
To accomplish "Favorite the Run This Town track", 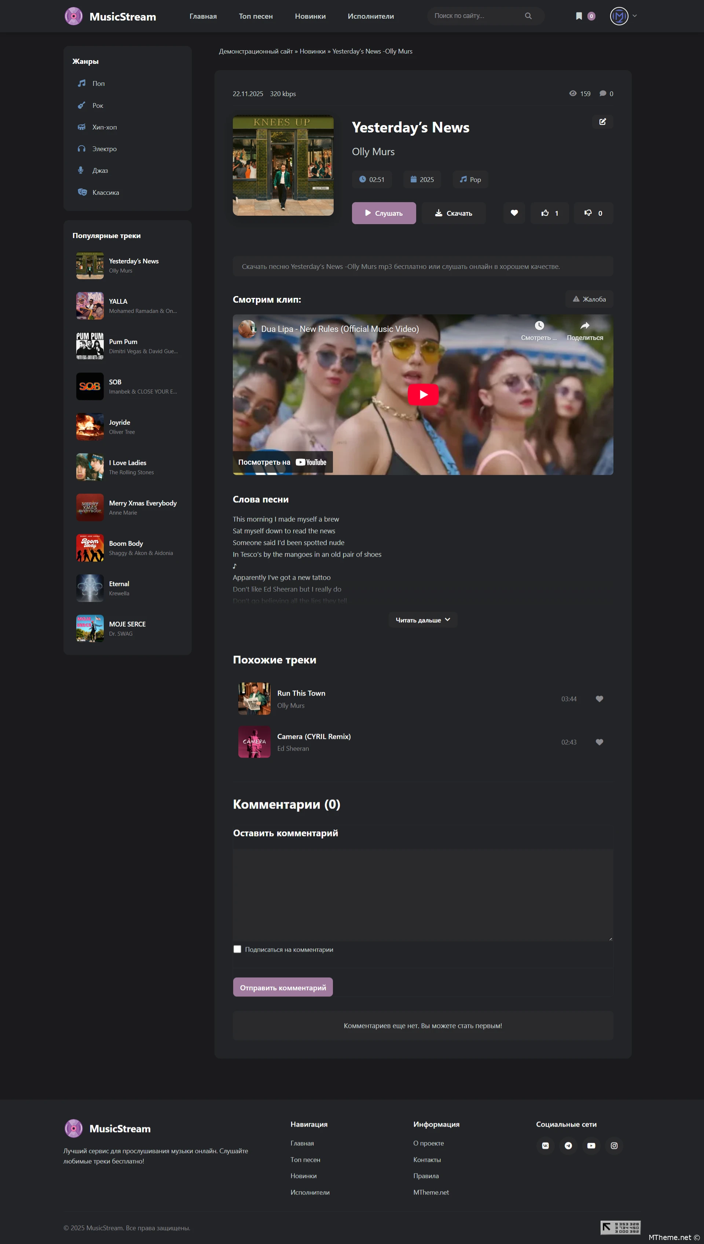I will [x=599, y=699].
